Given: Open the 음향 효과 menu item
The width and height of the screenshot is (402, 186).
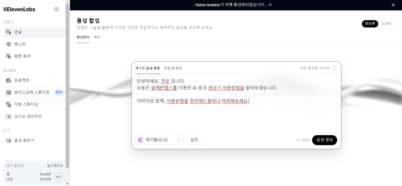Looking at the screenshot, I should pyautogui.click(x=35, y=56).
